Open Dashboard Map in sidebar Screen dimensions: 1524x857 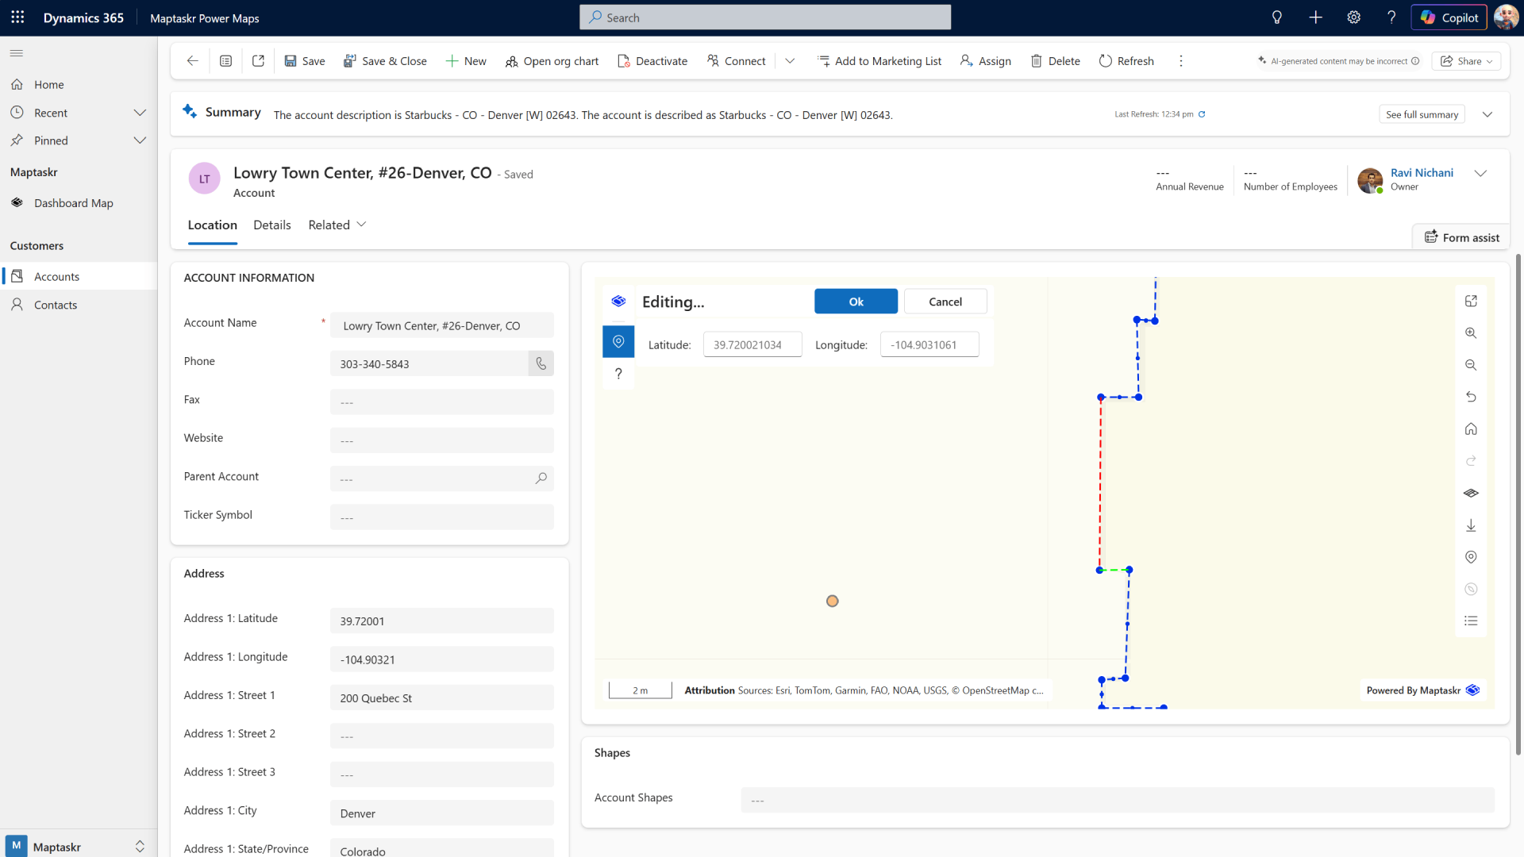(x=73, y=203)
